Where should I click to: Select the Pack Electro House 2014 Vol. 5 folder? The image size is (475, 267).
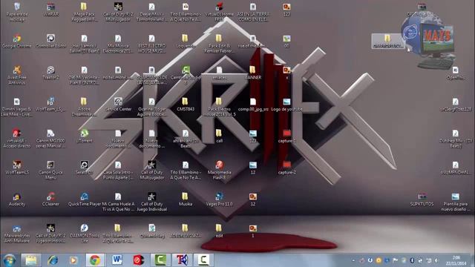(x=220, y=107)
